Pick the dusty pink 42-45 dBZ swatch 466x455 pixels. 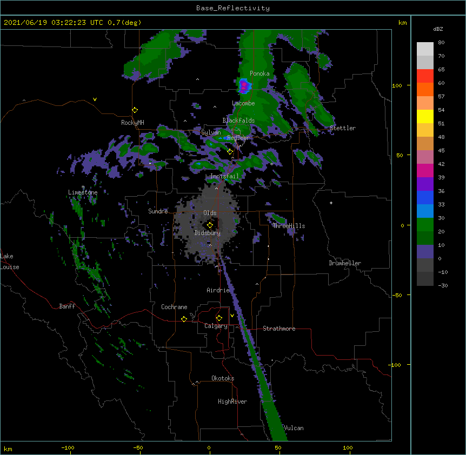425,157
